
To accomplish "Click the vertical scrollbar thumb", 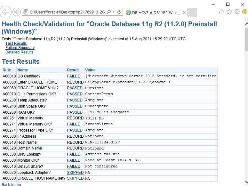I will click(246, 39).
